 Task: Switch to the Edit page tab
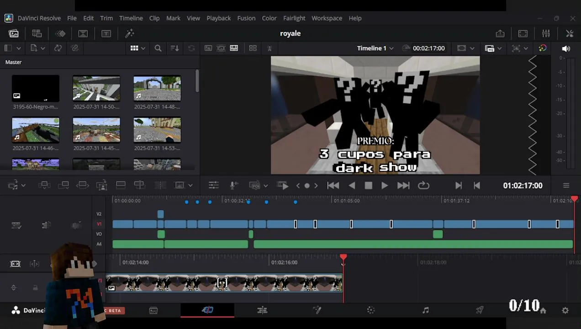(x=262, y=310)
